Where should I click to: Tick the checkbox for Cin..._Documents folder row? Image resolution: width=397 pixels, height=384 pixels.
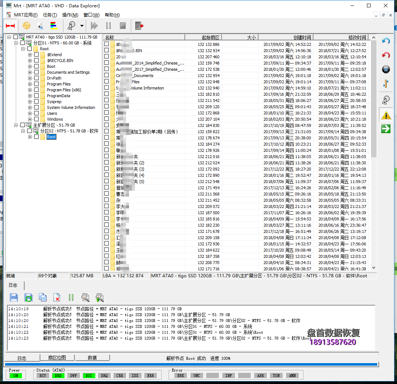pos(106,76)
